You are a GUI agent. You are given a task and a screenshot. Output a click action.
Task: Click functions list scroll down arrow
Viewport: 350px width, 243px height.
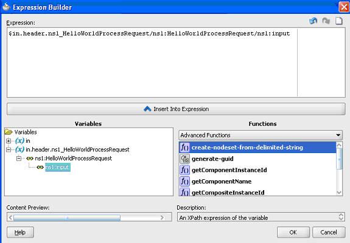(339, 193)
